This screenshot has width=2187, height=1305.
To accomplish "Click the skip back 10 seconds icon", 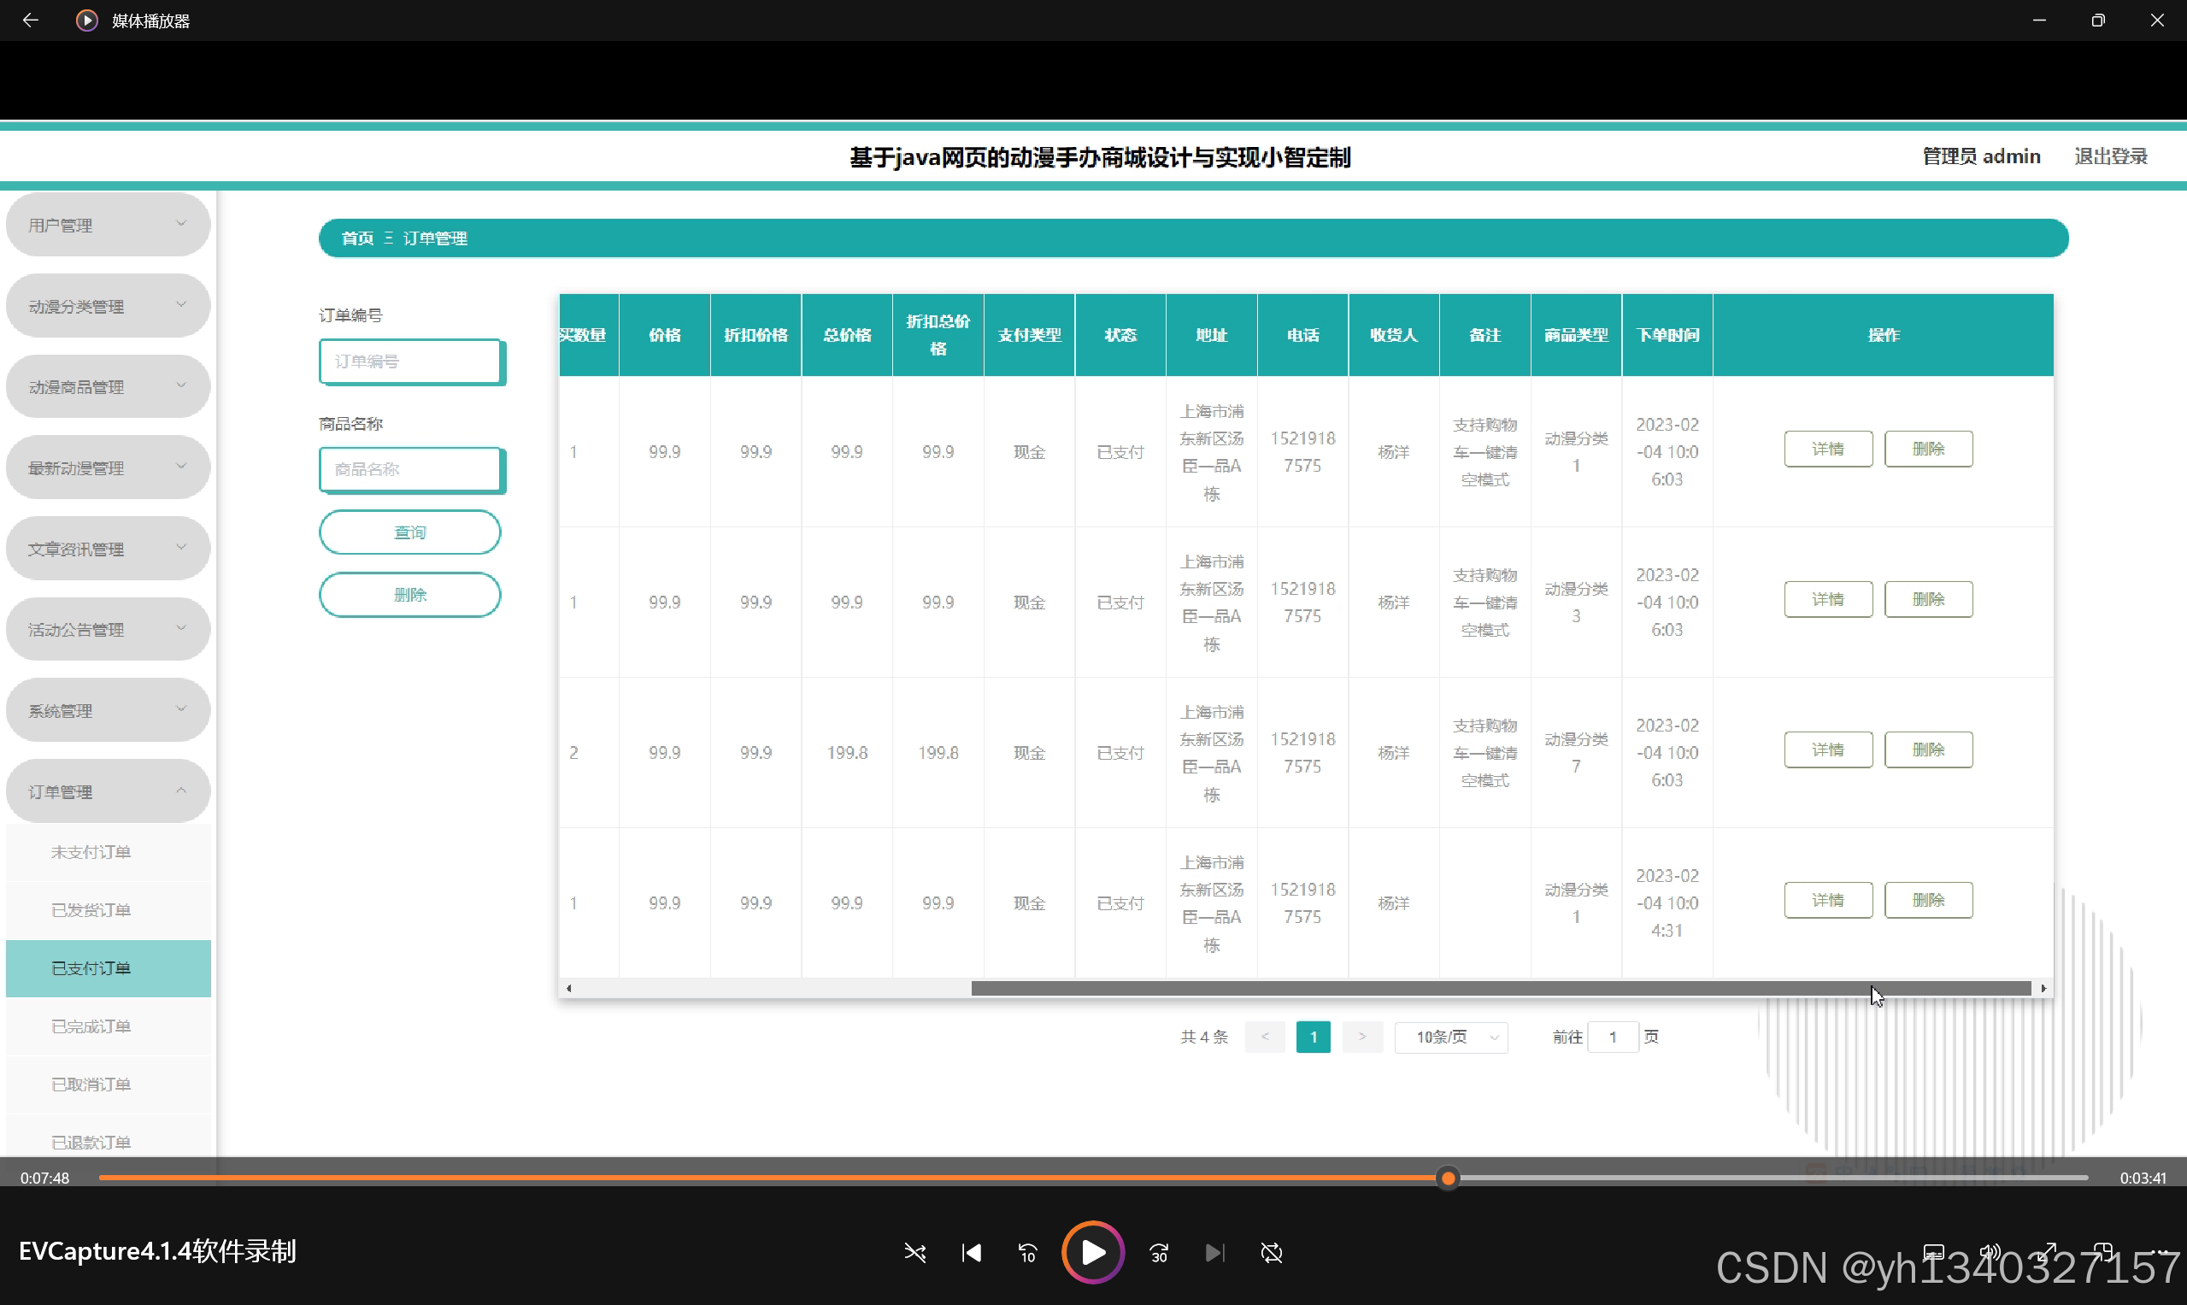I will (x=1027, y=1253).
